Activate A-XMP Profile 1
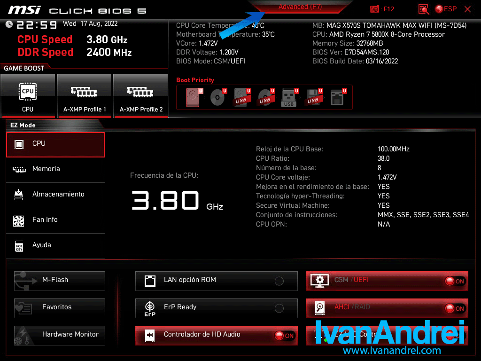This screenshot has height=361, width=481. click(85, 96)
